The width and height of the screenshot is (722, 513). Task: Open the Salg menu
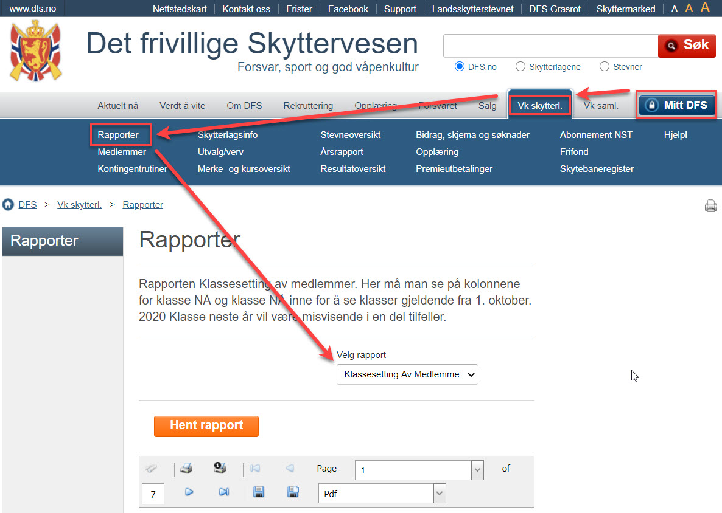pyautogui.click(x=487, y=106)
